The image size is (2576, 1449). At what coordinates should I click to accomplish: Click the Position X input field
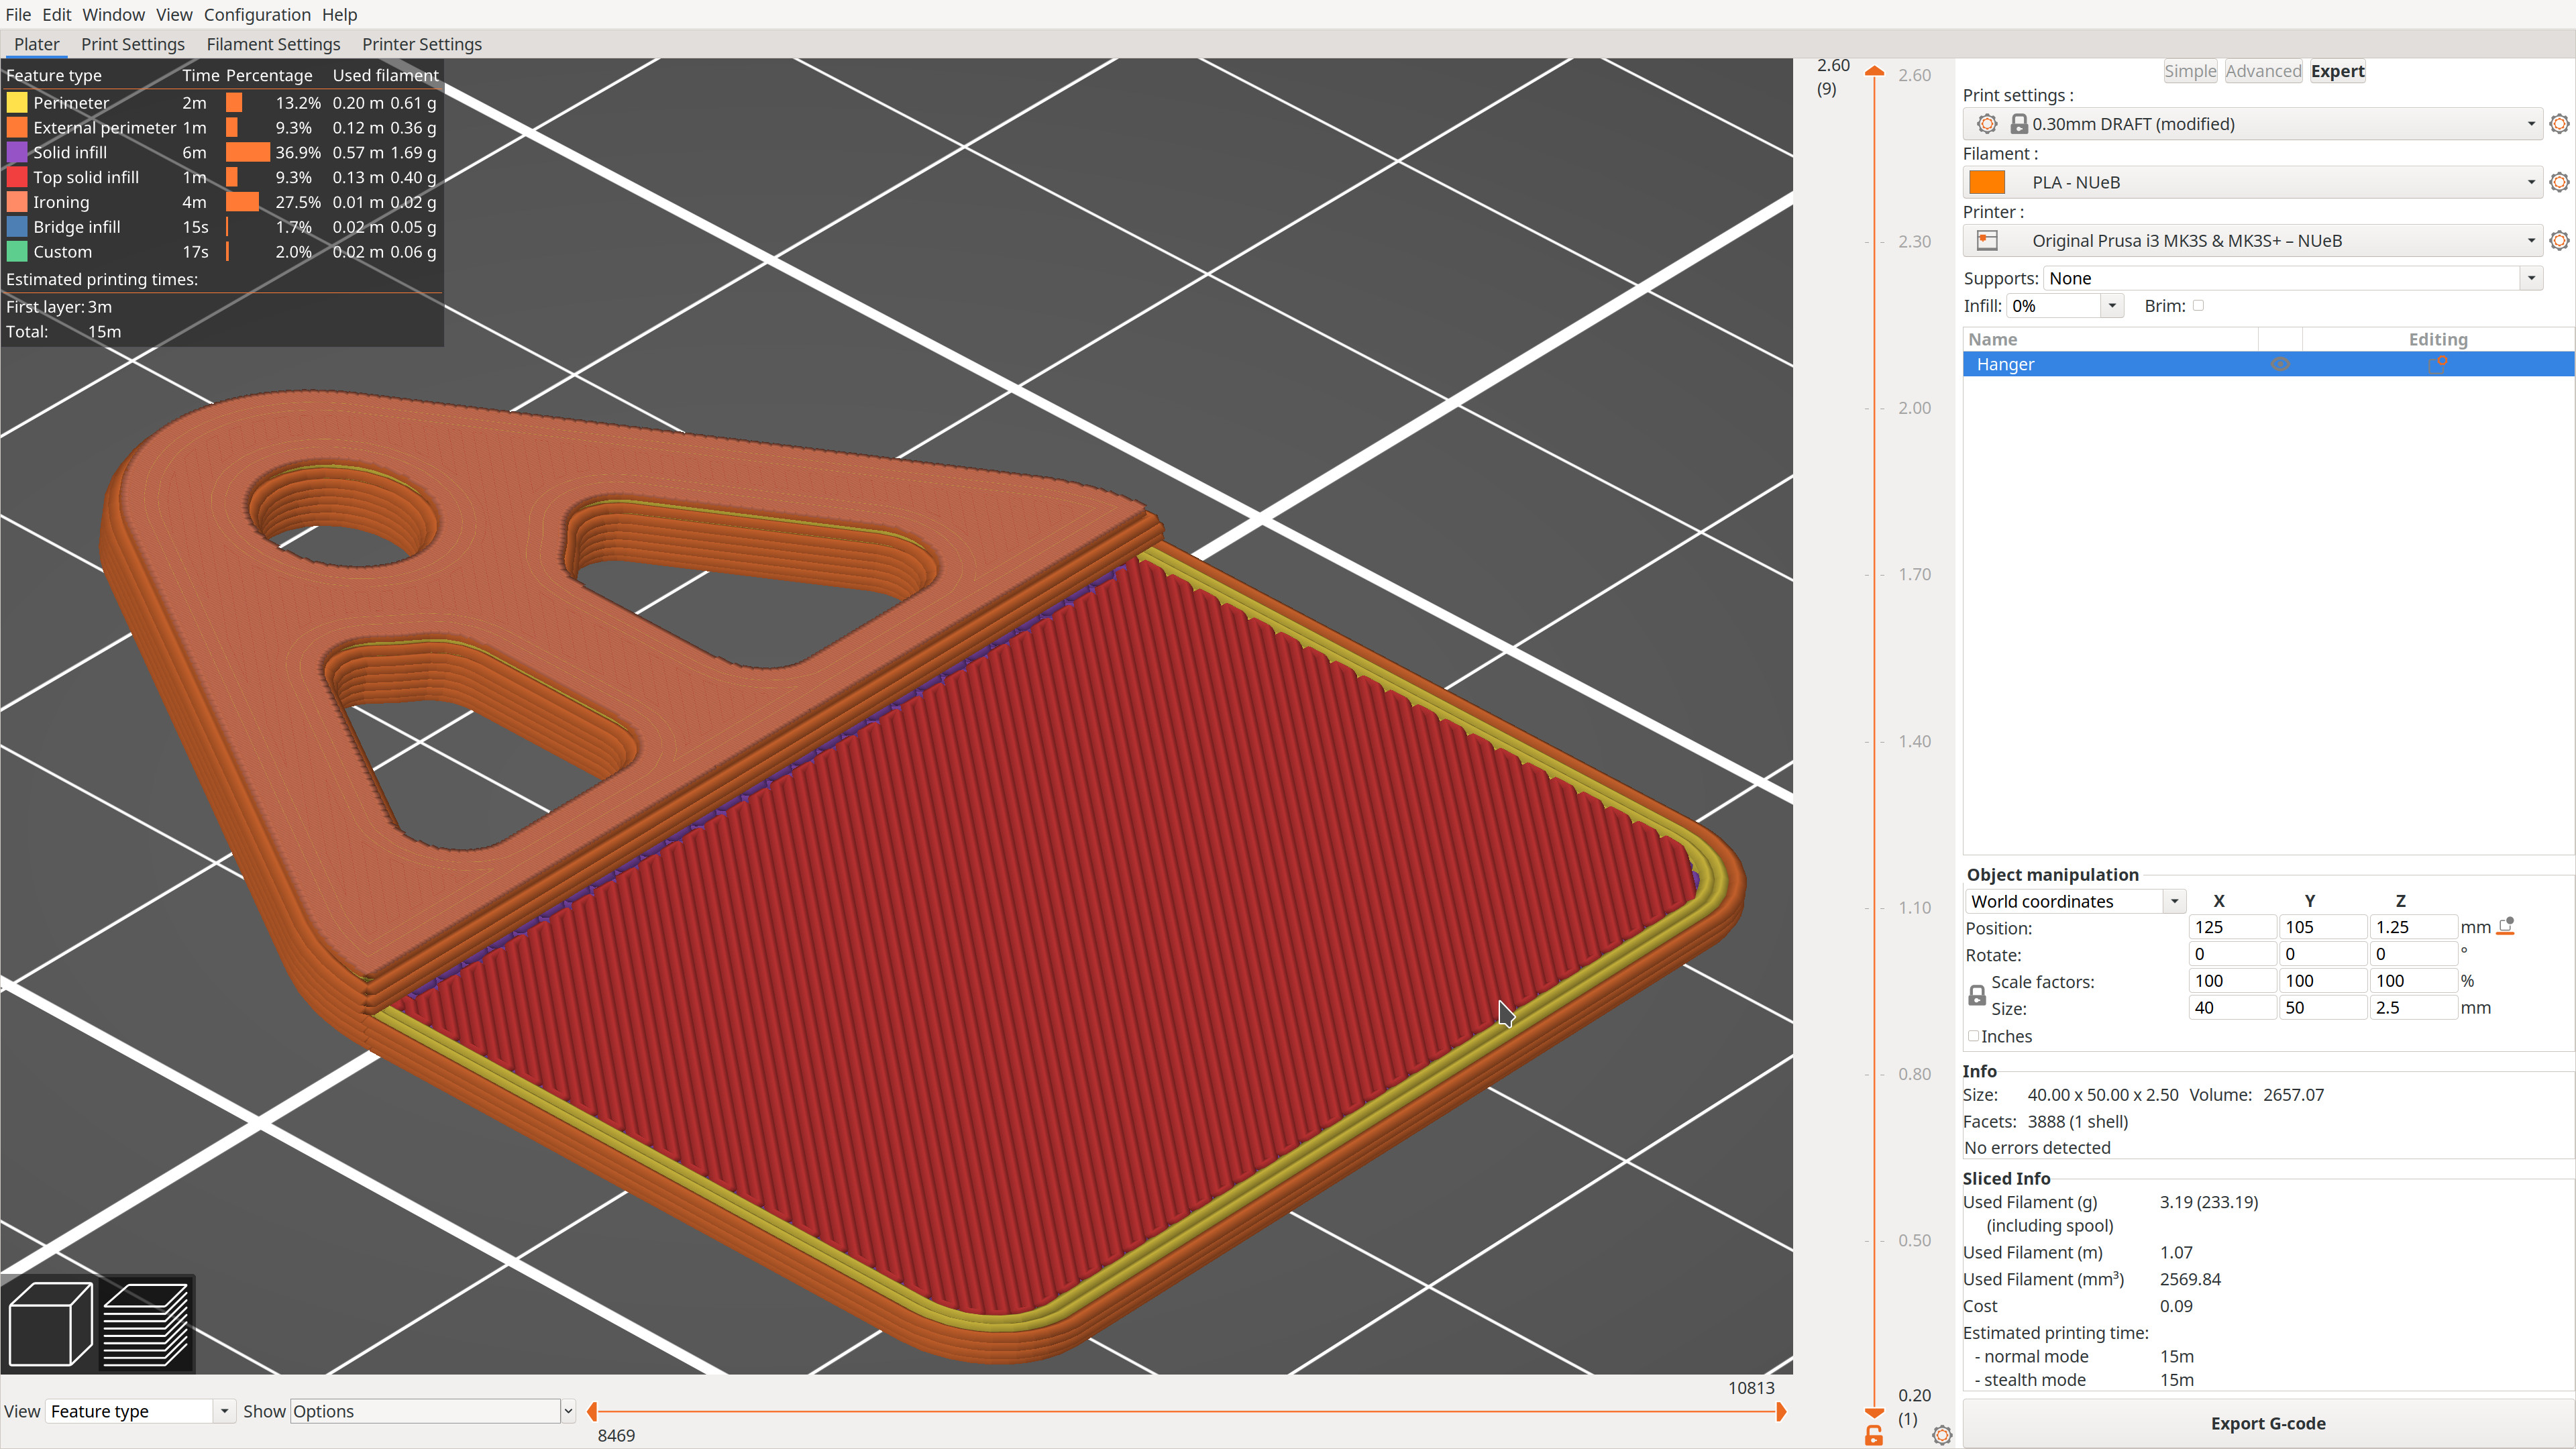[x=2232, y=927]
